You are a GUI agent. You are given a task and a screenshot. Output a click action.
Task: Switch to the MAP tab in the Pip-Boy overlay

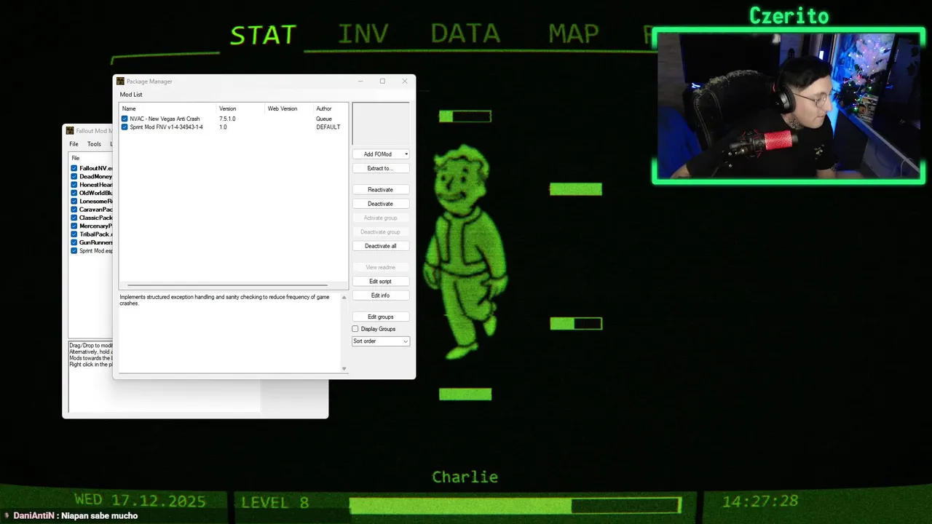[x=574, y=34]
